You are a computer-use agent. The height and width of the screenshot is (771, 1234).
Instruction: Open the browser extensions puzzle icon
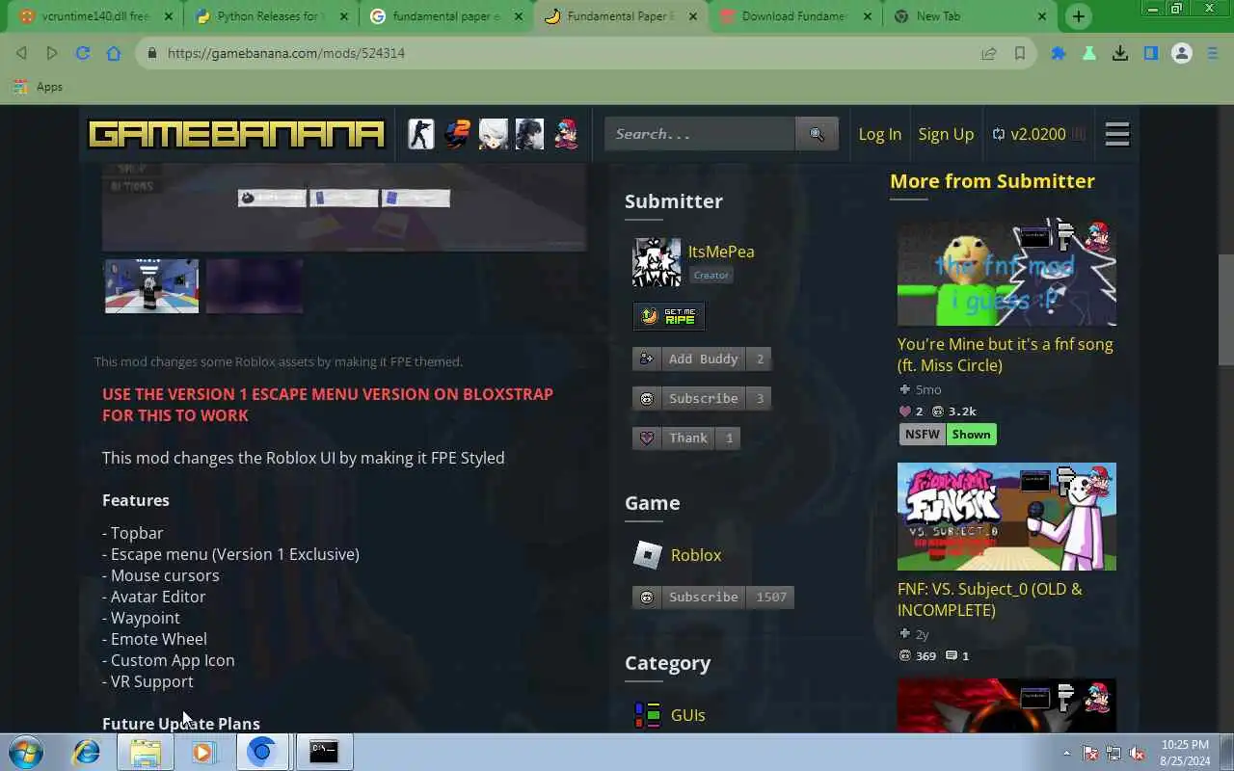click(1059, 53)
